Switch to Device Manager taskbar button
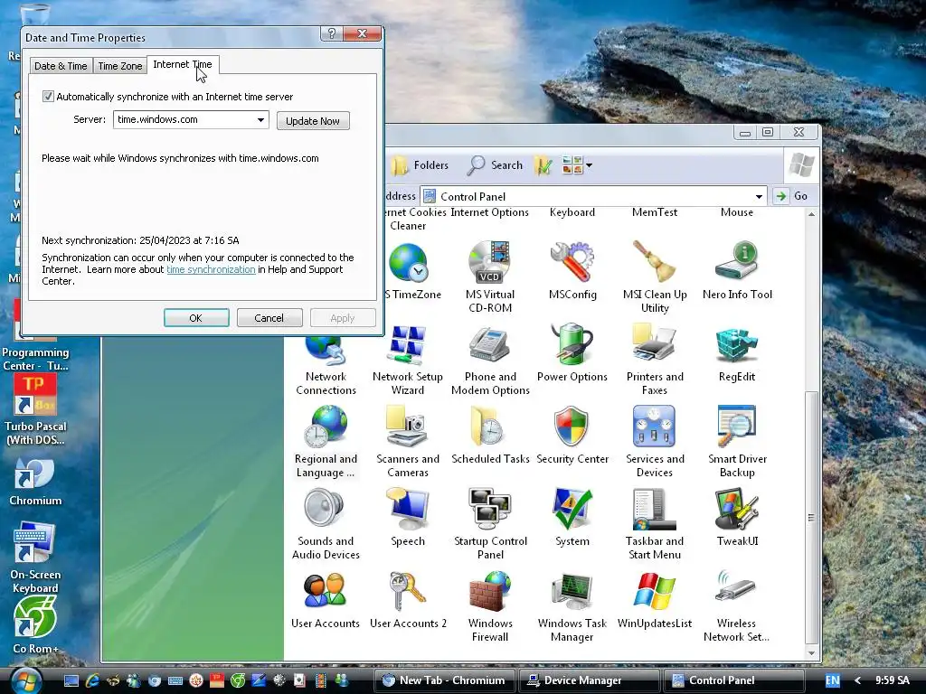This screenshot has width=926, height=694. (589, 680)
